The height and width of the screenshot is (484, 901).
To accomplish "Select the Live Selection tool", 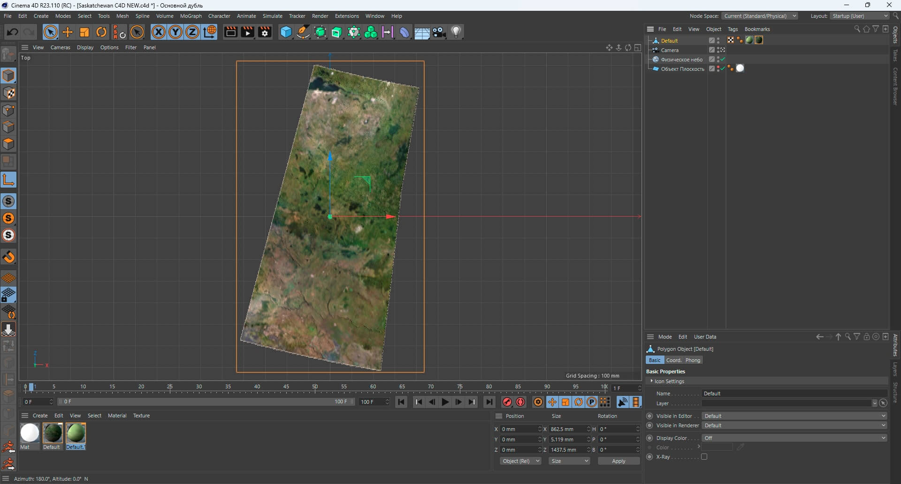I will pos(50,32).
